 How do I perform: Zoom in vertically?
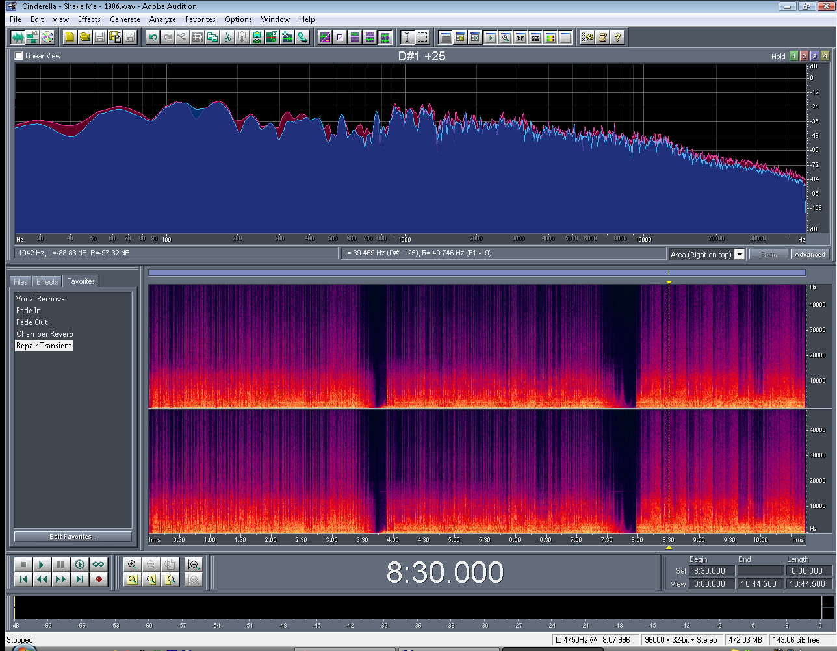(193, 565)
